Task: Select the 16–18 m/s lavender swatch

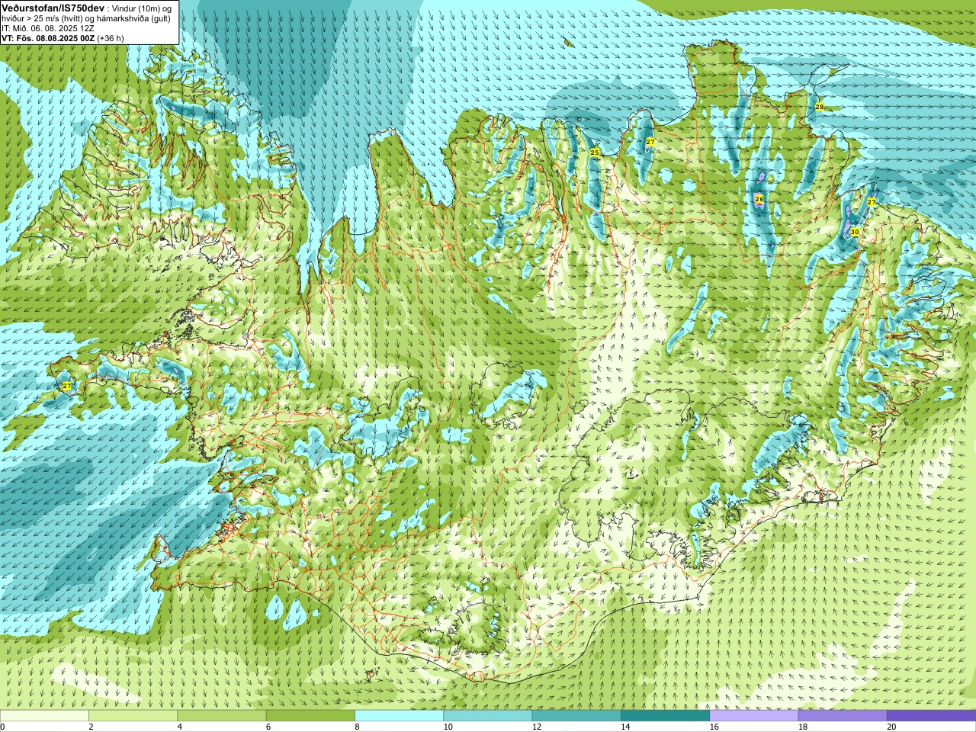Action: pyautogui.click(x=754, y=716)
